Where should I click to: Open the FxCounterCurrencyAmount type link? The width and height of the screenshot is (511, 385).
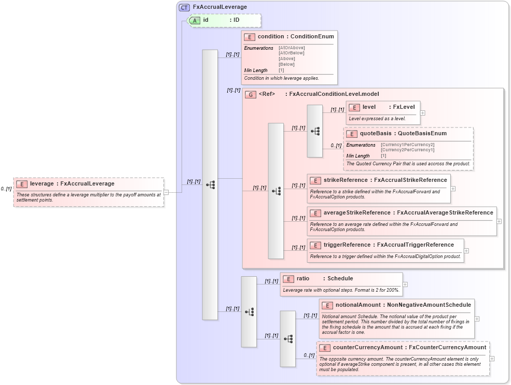click(448, 347)
